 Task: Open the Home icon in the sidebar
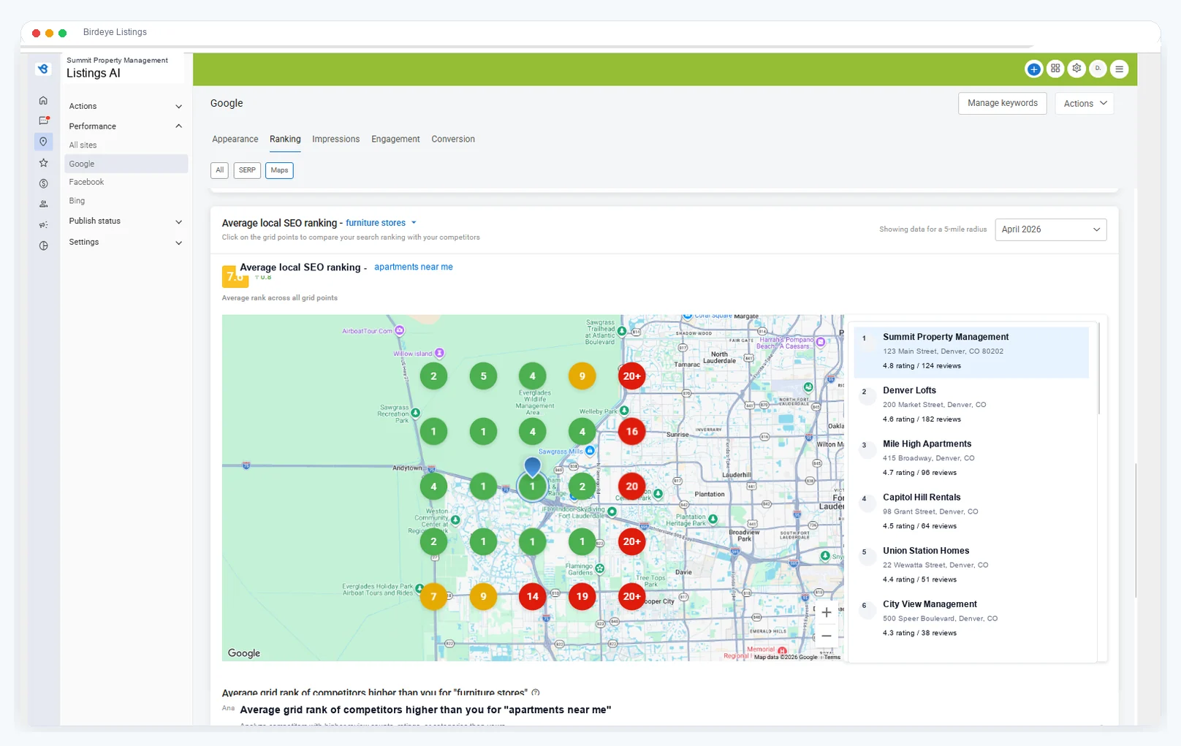43,100
